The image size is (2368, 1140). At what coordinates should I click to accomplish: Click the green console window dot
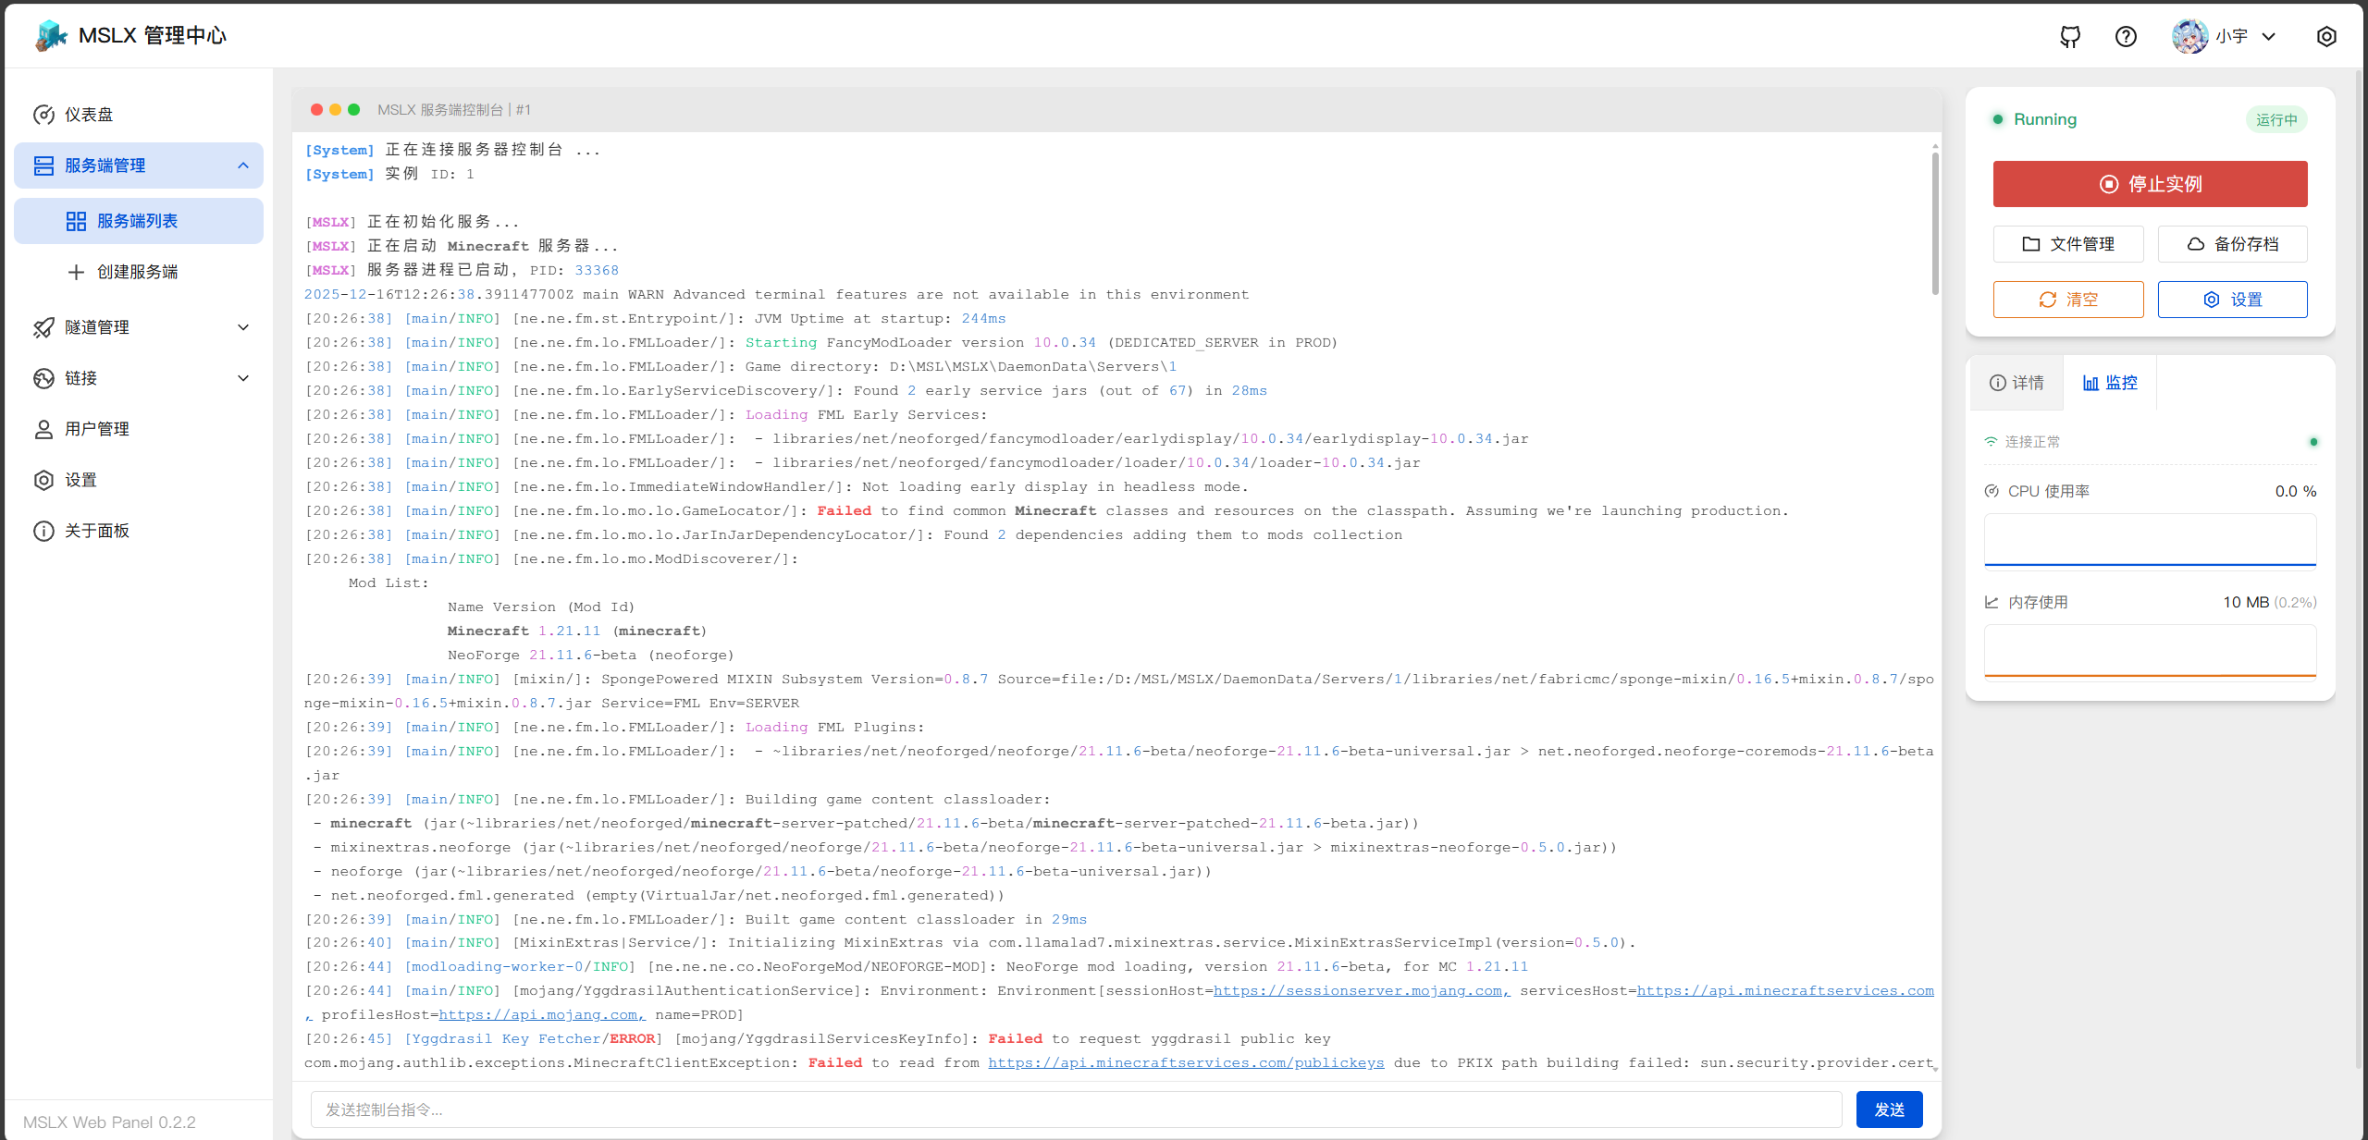coord(353,109)
